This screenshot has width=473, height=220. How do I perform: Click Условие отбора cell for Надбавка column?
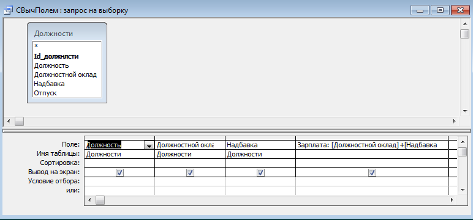pyautogui.click(x=260, y=182)
